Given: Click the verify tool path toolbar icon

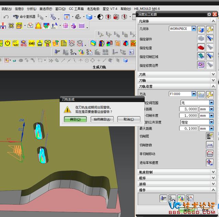Looking at the screenshot, I should [x=81, y=52].
